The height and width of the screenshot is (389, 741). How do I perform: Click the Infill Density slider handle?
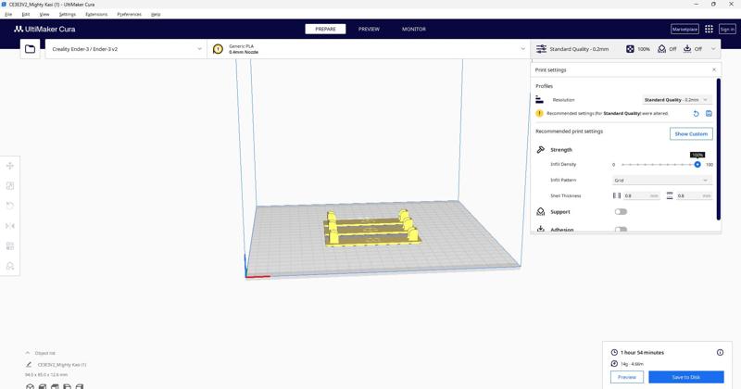pyautogui.click(x=697, y=165)
